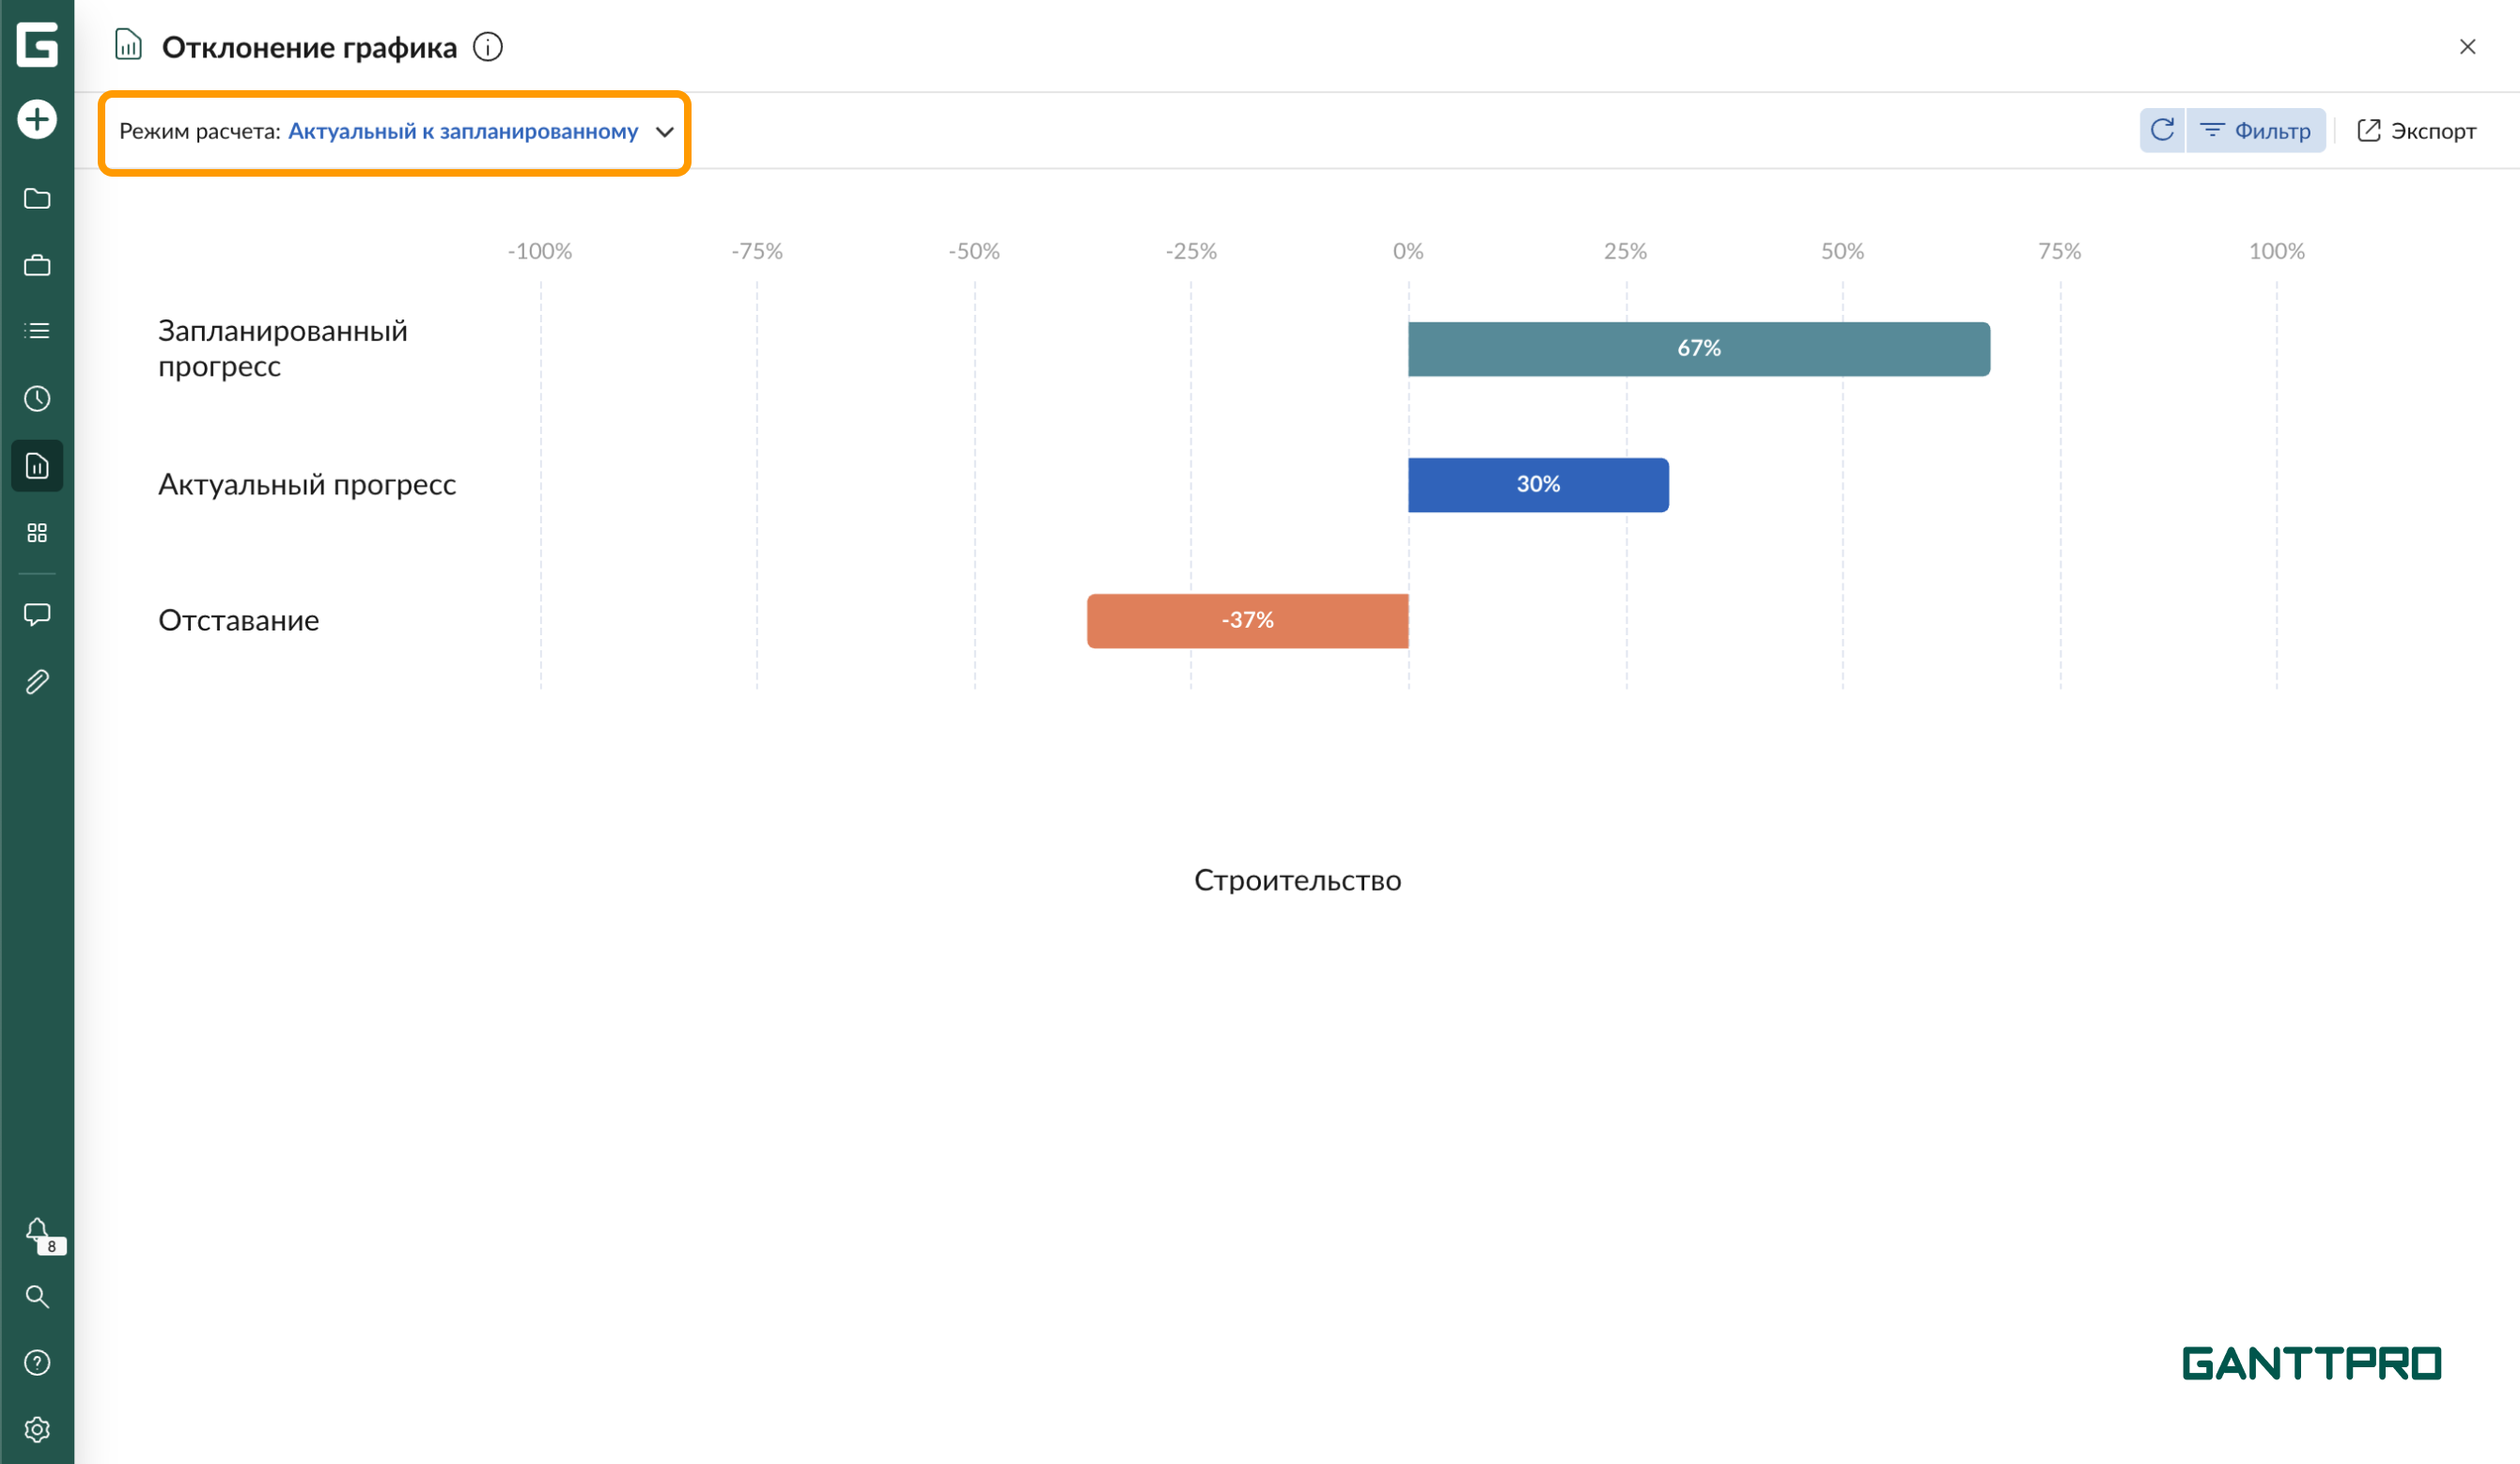
Task: Click the Экспорт button
Action: 2416,131
